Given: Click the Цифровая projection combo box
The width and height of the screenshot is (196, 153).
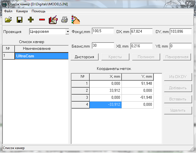Looking at the screenshot, I should click(x=49, y=32).
